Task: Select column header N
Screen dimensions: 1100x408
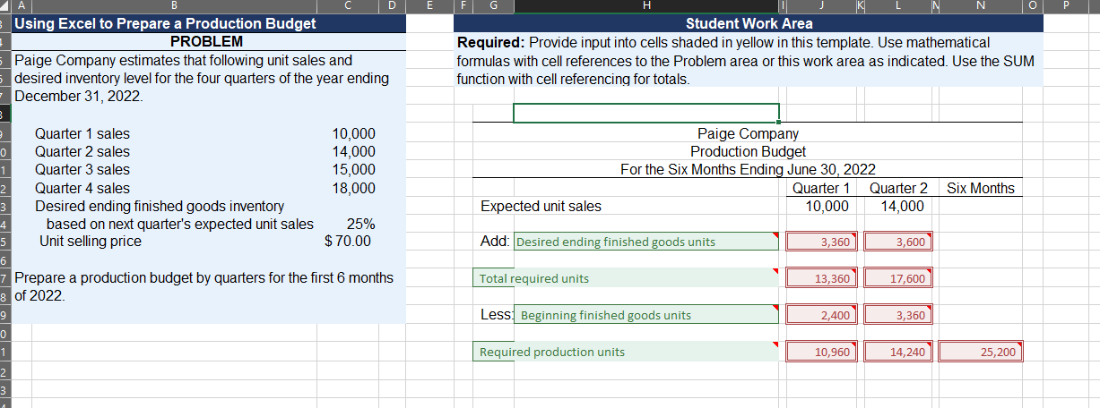Action: [x=981, y=6]
